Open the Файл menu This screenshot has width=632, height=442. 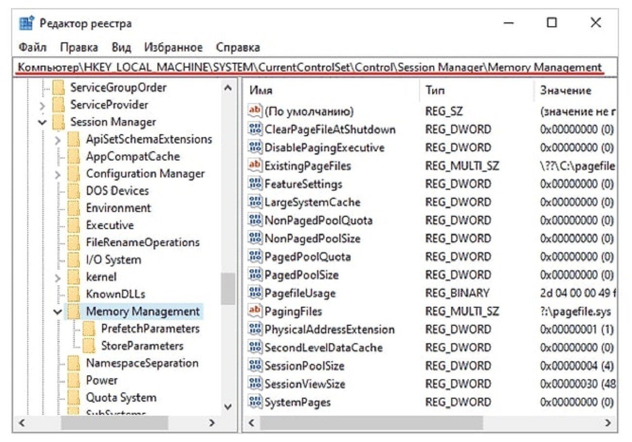(x=33, y=48)
